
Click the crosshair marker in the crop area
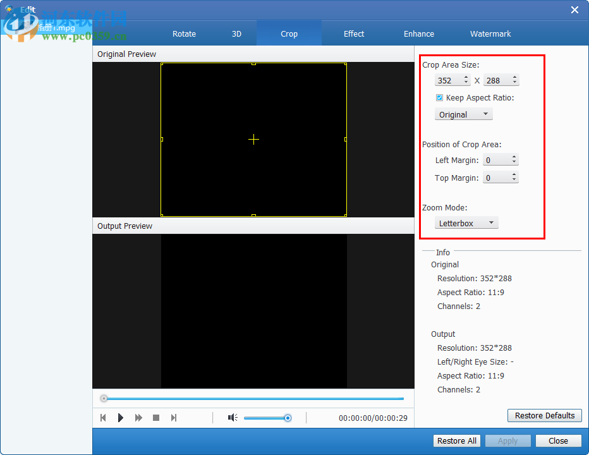[x=253, y=138]
